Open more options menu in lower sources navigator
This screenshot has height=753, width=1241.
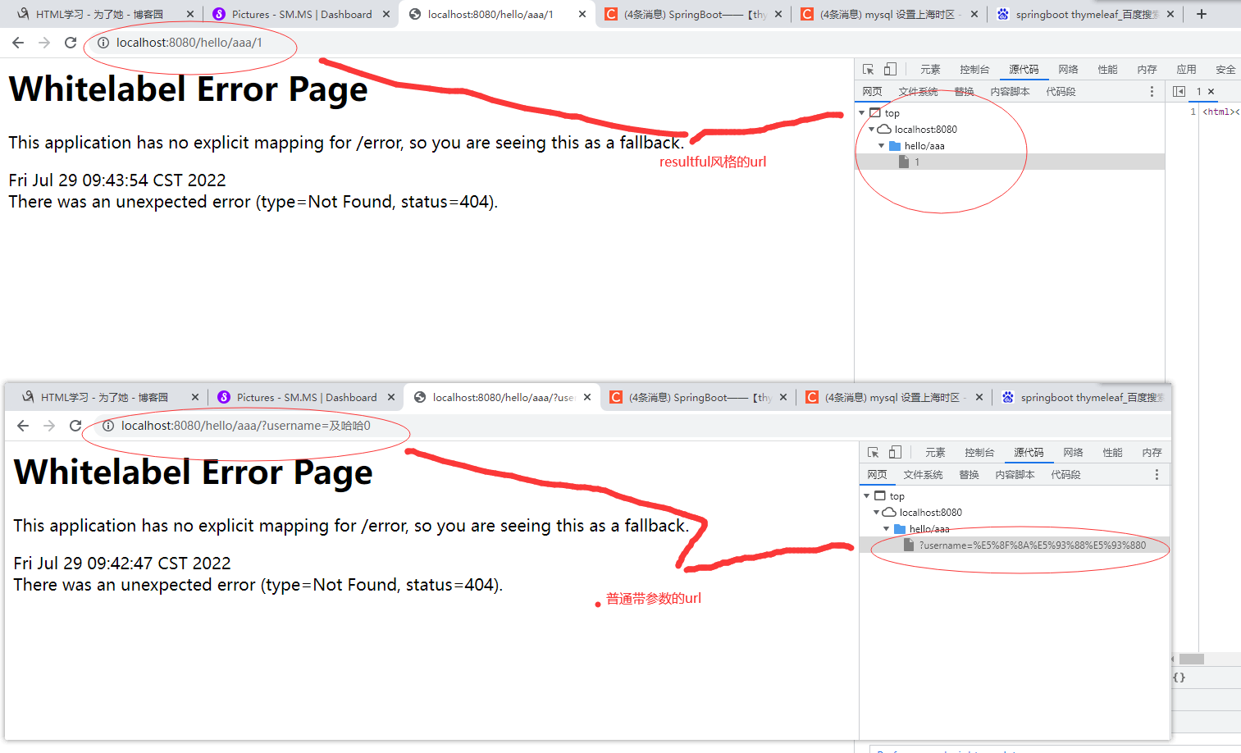(1157, 475)
